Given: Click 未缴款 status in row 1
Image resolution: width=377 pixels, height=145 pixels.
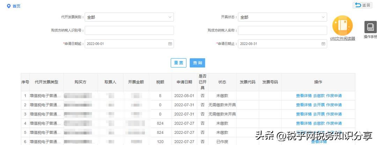Looking at the screenshot, I should pos(222,96).
